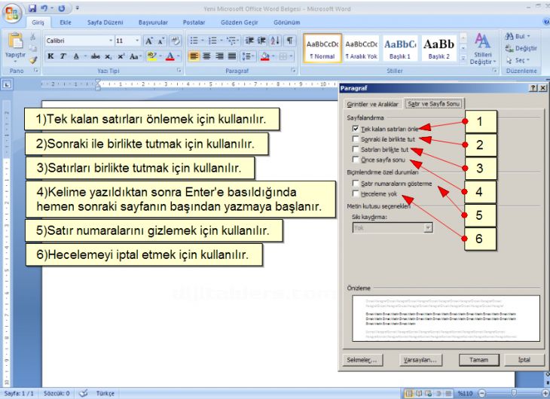Toggle bold (K) formatting

(x=50, y=56)
